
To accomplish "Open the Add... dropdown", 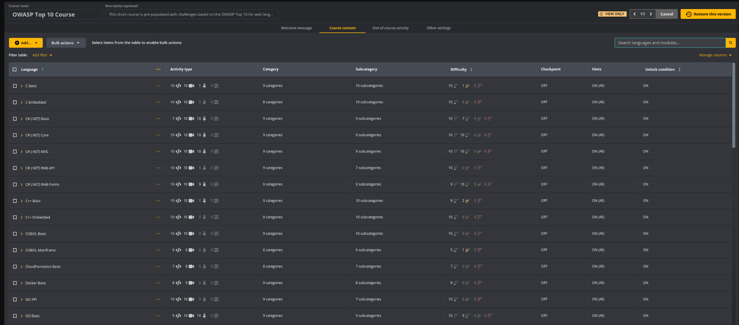I will click(x=26, y=43).
